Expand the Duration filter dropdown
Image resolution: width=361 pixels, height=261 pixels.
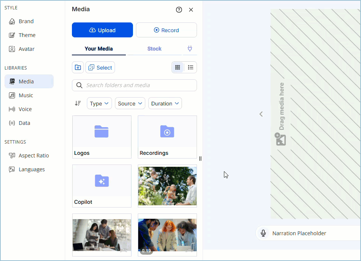(x=165, y=104)
